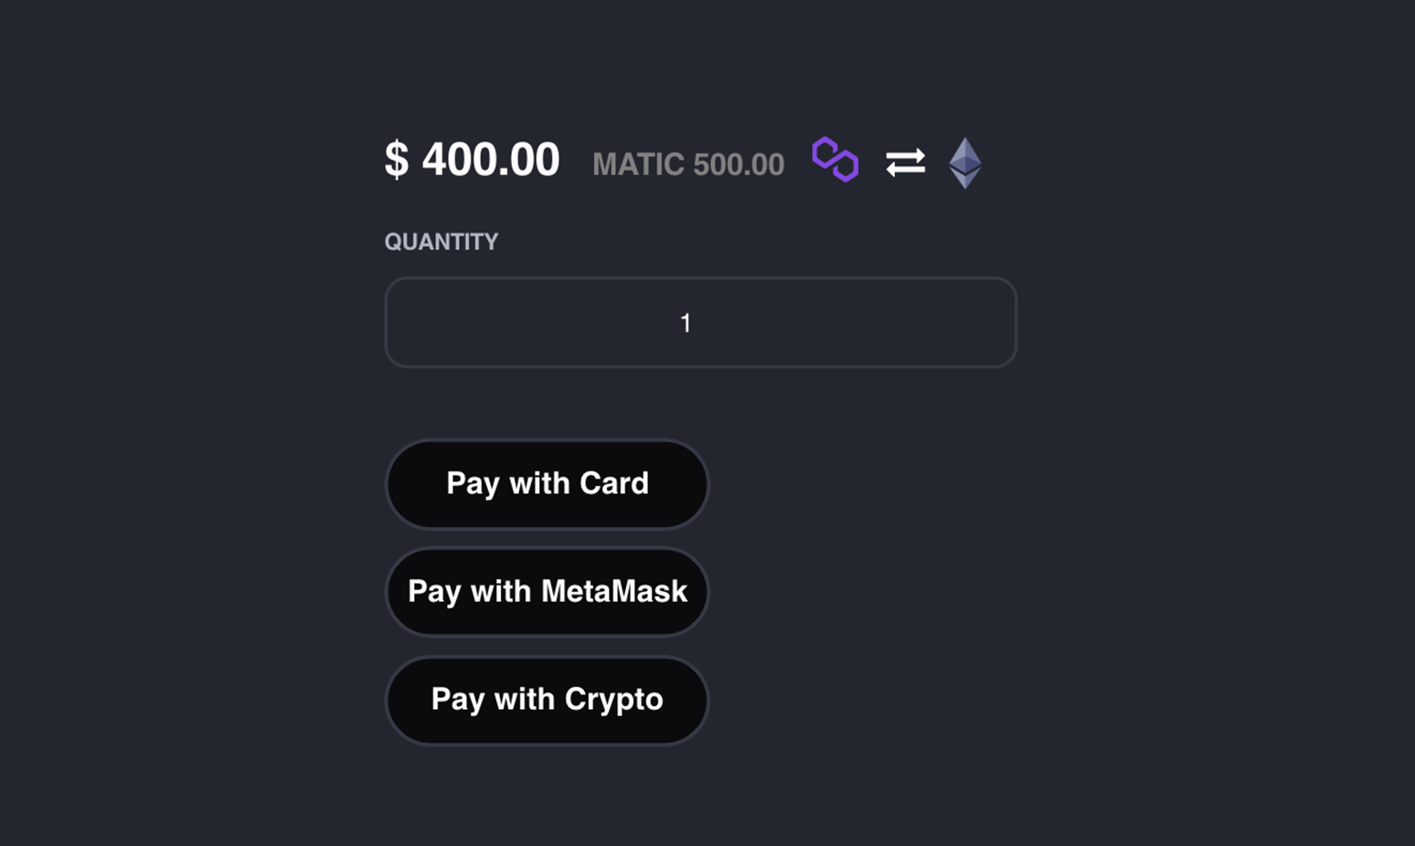The image size is (1415, 846).
Task: Toggle between Polygon and Ethereum via arrows
Action: point(905,163)
